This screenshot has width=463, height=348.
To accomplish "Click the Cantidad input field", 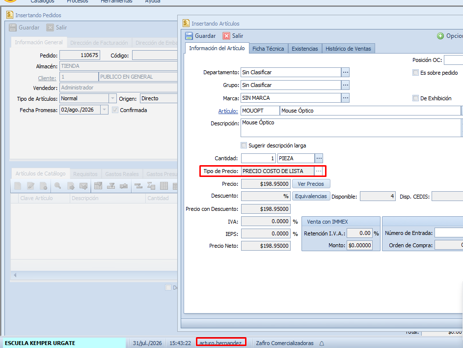I will point(258,158).
